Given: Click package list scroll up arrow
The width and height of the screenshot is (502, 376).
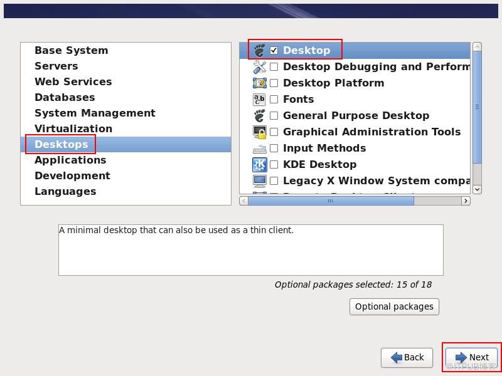Looking at the screenshot, I should pyautogui.click(x=477, y=46).
